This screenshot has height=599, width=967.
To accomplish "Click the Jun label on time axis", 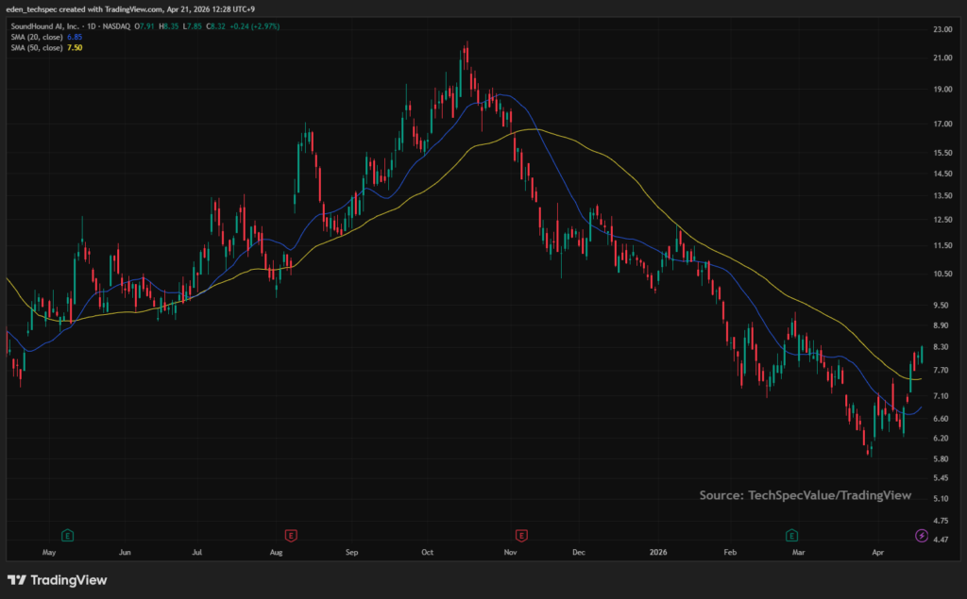I will [125, 552].
